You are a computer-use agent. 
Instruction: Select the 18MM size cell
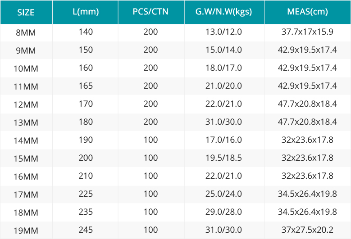click(26, 212)
